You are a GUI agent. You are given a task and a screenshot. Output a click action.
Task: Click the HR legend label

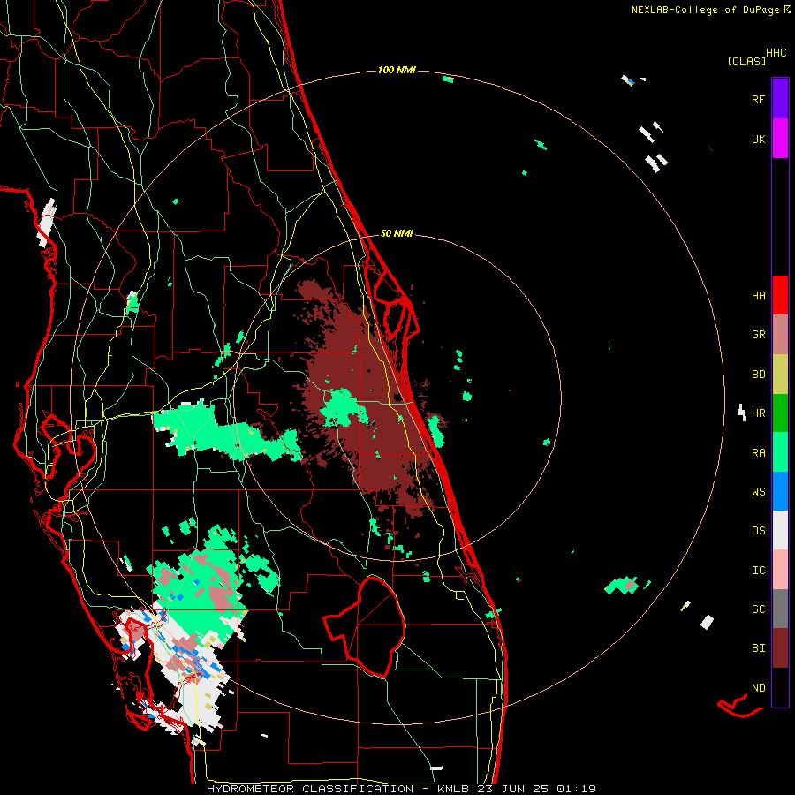pos(758,413)
